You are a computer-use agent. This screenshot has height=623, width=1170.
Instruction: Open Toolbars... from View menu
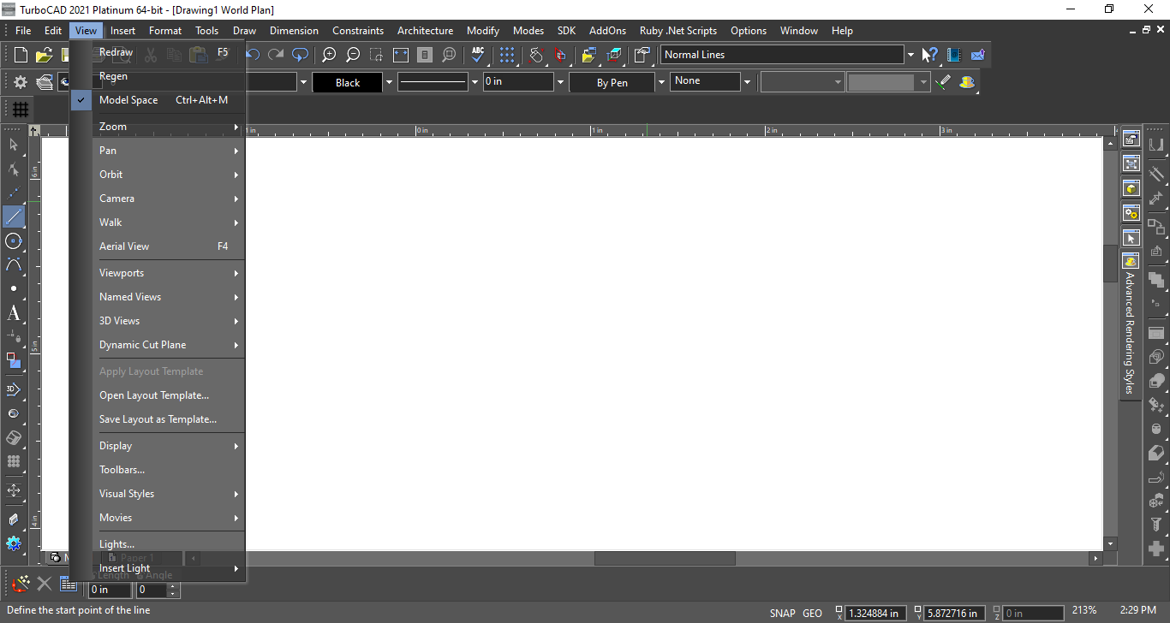click(158, 470)
